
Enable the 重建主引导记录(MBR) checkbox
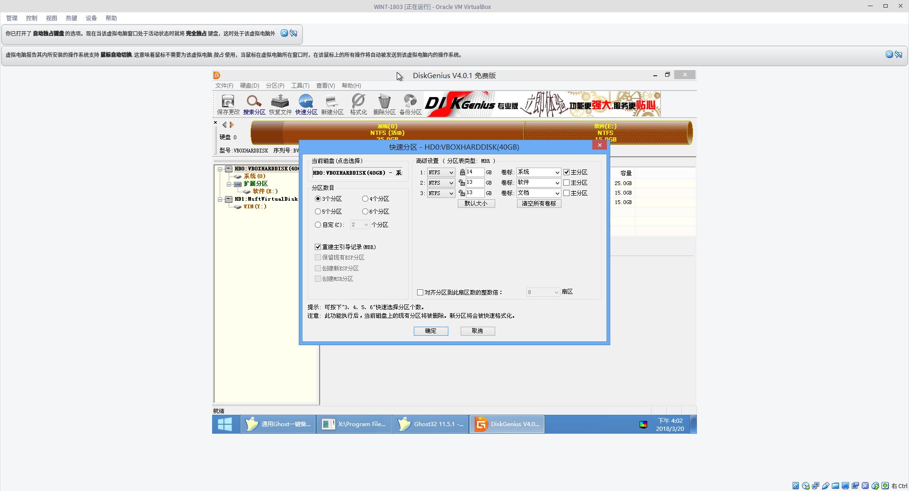coord(318,247)
